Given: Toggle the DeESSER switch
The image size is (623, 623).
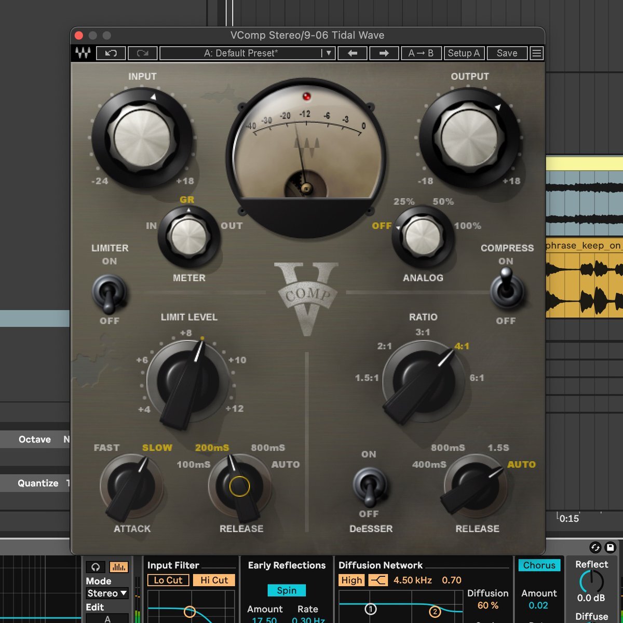Looking at the screenshot, I should pyautogui.click(x=369, y=486).
